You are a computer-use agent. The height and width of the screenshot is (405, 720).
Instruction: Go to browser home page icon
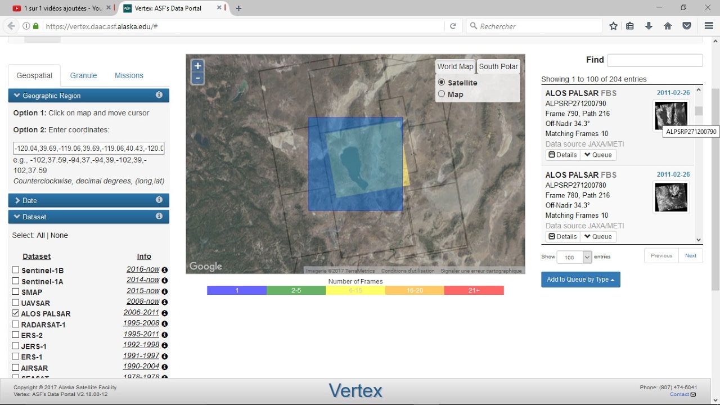(668, 26)
